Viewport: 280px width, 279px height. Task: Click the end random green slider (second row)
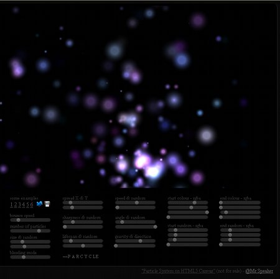point(240,235)
